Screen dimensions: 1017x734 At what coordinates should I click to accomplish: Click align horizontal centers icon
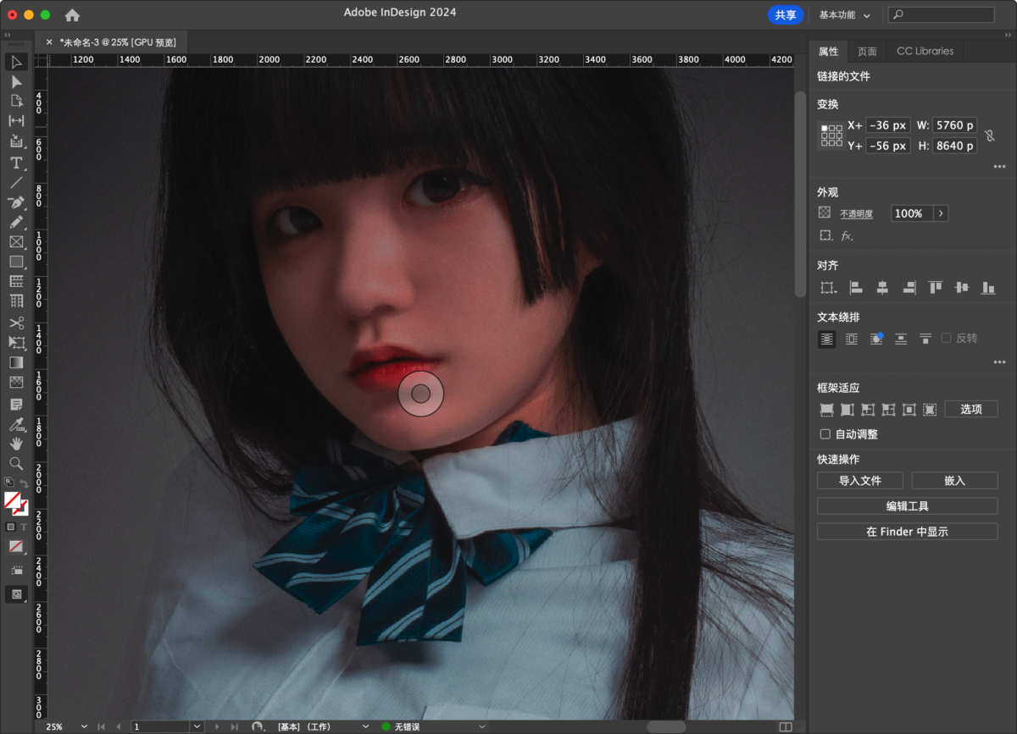click(x=882, y=288)
